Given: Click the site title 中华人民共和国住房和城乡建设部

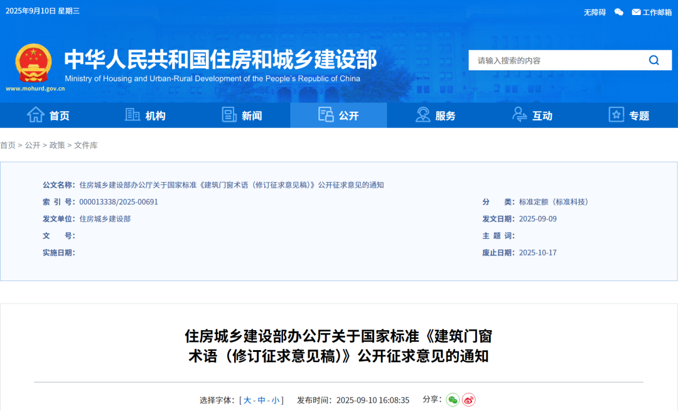Looking at the screenshot, I should (x=220, y=59).
